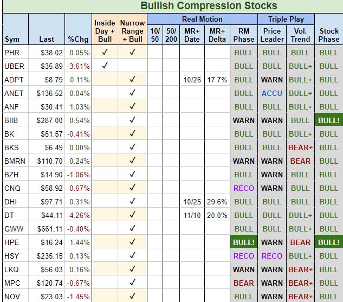The width and height of the screenshot is (343, 302).
Task: Click the Vol. Trend column header
Action: click(x=300, y=35)
